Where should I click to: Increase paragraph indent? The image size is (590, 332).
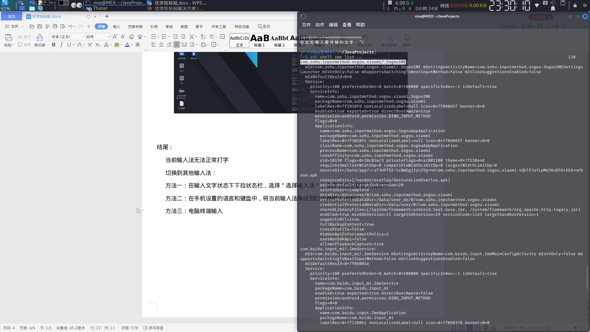tap(183, 37)
